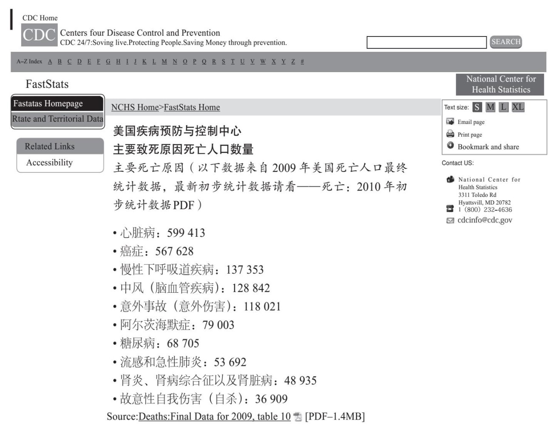Open A-Z index letter C
The height and width of the screenshot is (429, 551).
(69, 62)
